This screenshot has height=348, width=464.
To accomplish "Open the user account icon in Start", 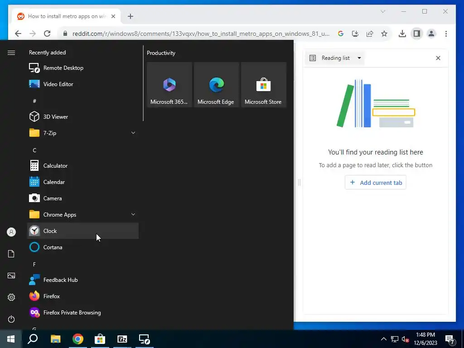I will tap(11, 232).
